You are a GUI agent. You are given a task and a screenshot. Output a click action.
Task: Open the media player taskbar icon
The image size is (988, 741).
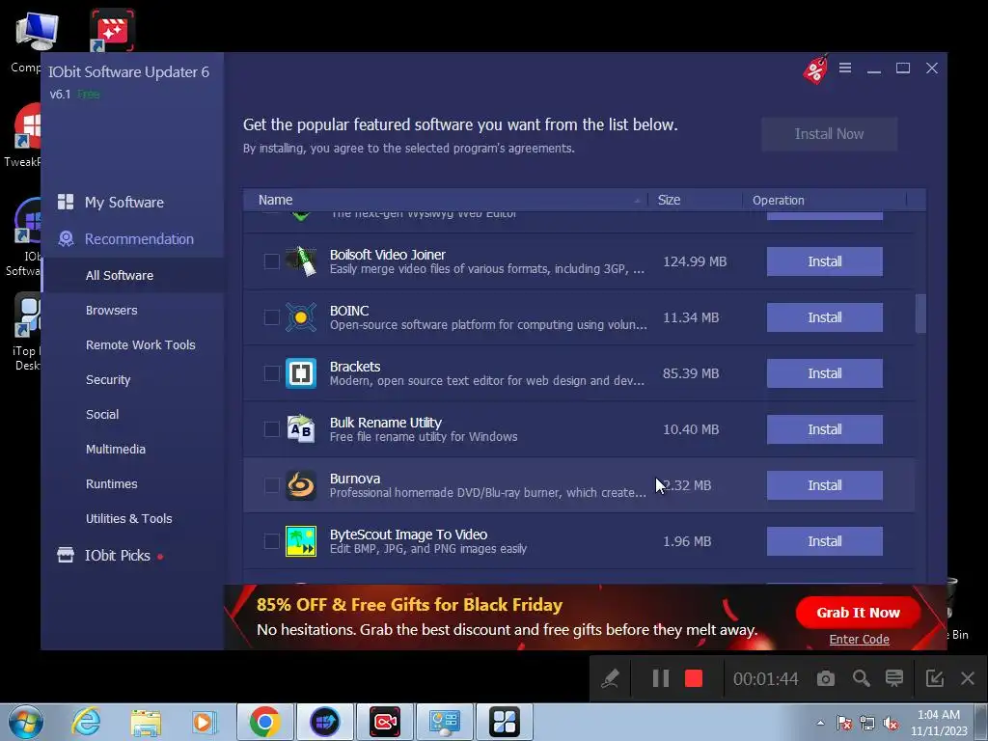[x=204, y=722]
